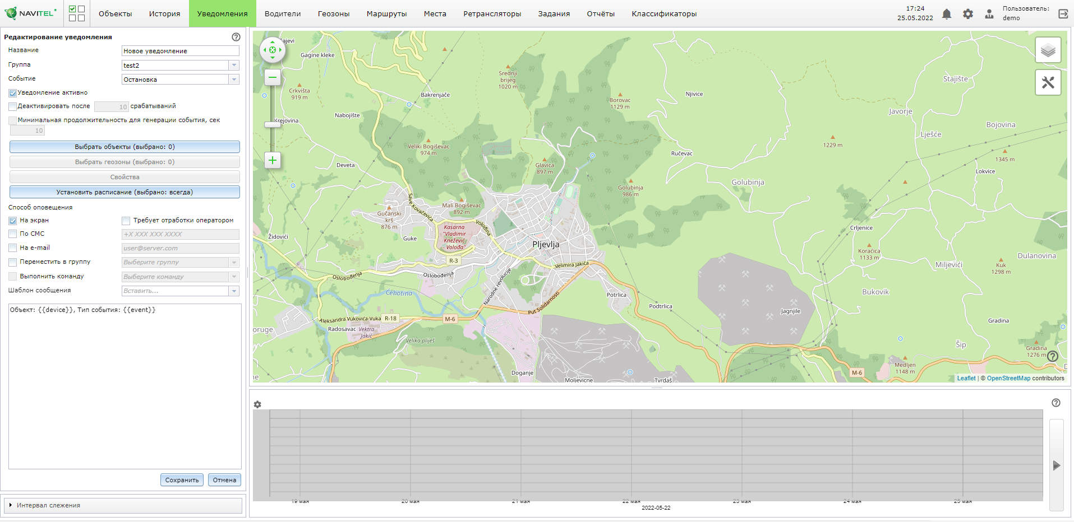
Task: Tick the 'Требует отработки оператором' checkbox
Action: (126, 221)
